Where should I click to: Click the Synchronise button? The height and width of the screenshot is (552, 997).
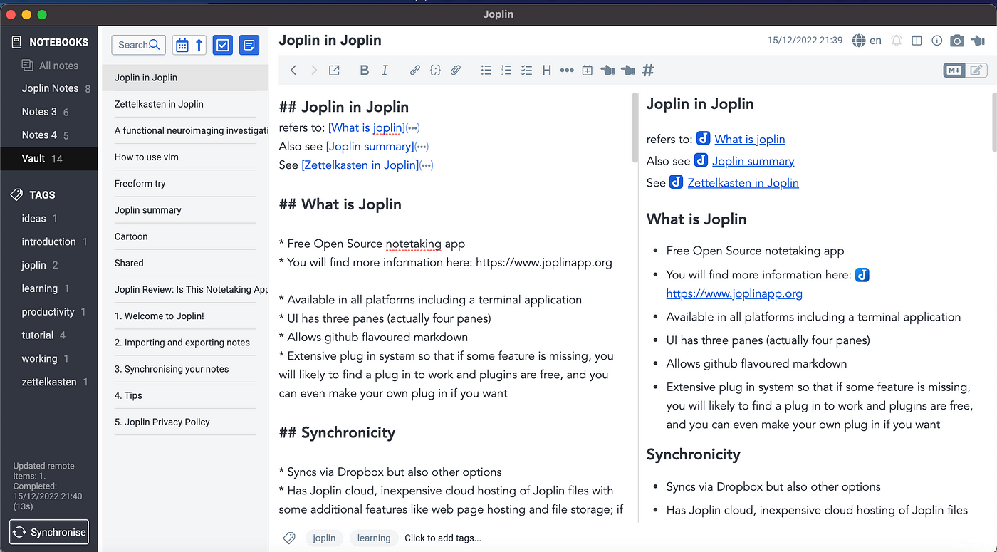click(x=49, y=532)
